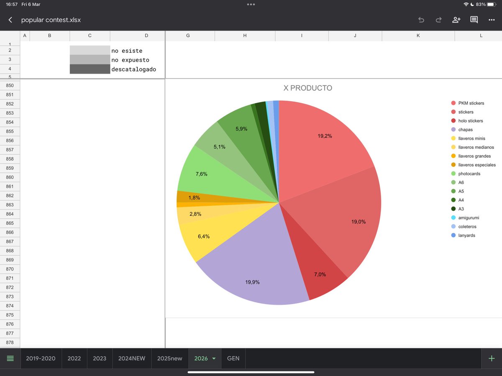This screenshot has width=502, height=376.
Task: Tap the light gray swatch cell beside 'no esiste'
Action: click(x=90, y=51)
